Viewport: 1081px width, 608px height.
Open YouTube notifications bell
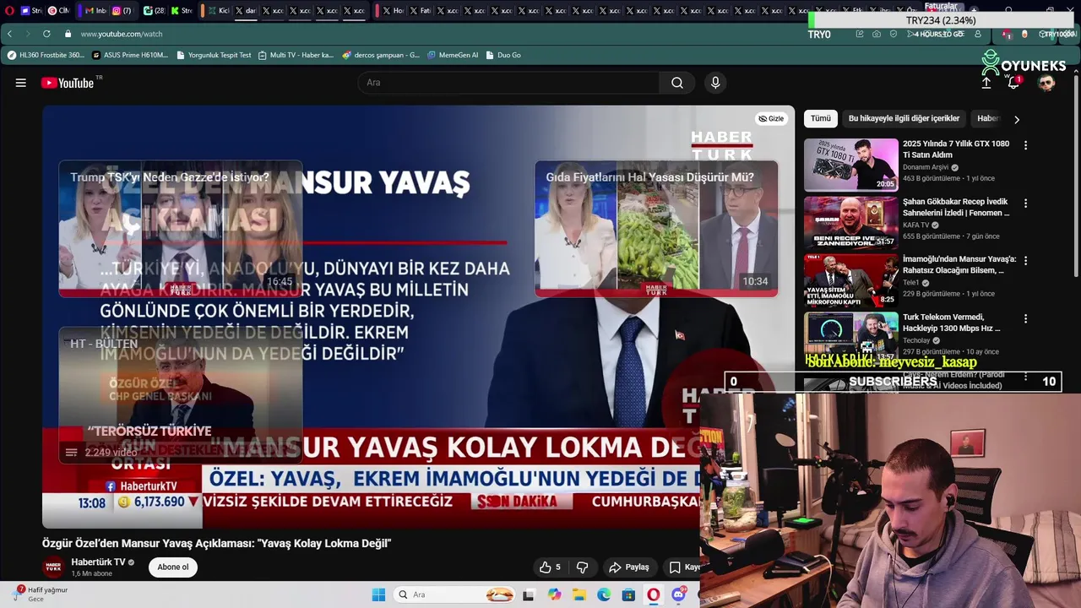point(1013,83)
